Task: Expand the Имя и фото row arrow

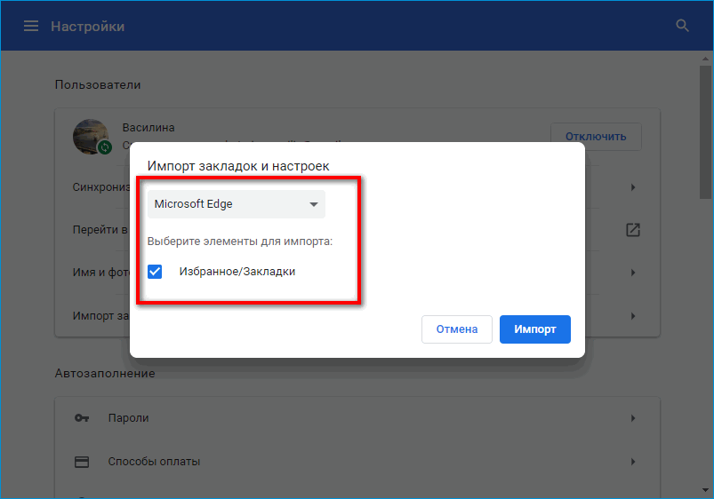Action: (x=633, y=273)
